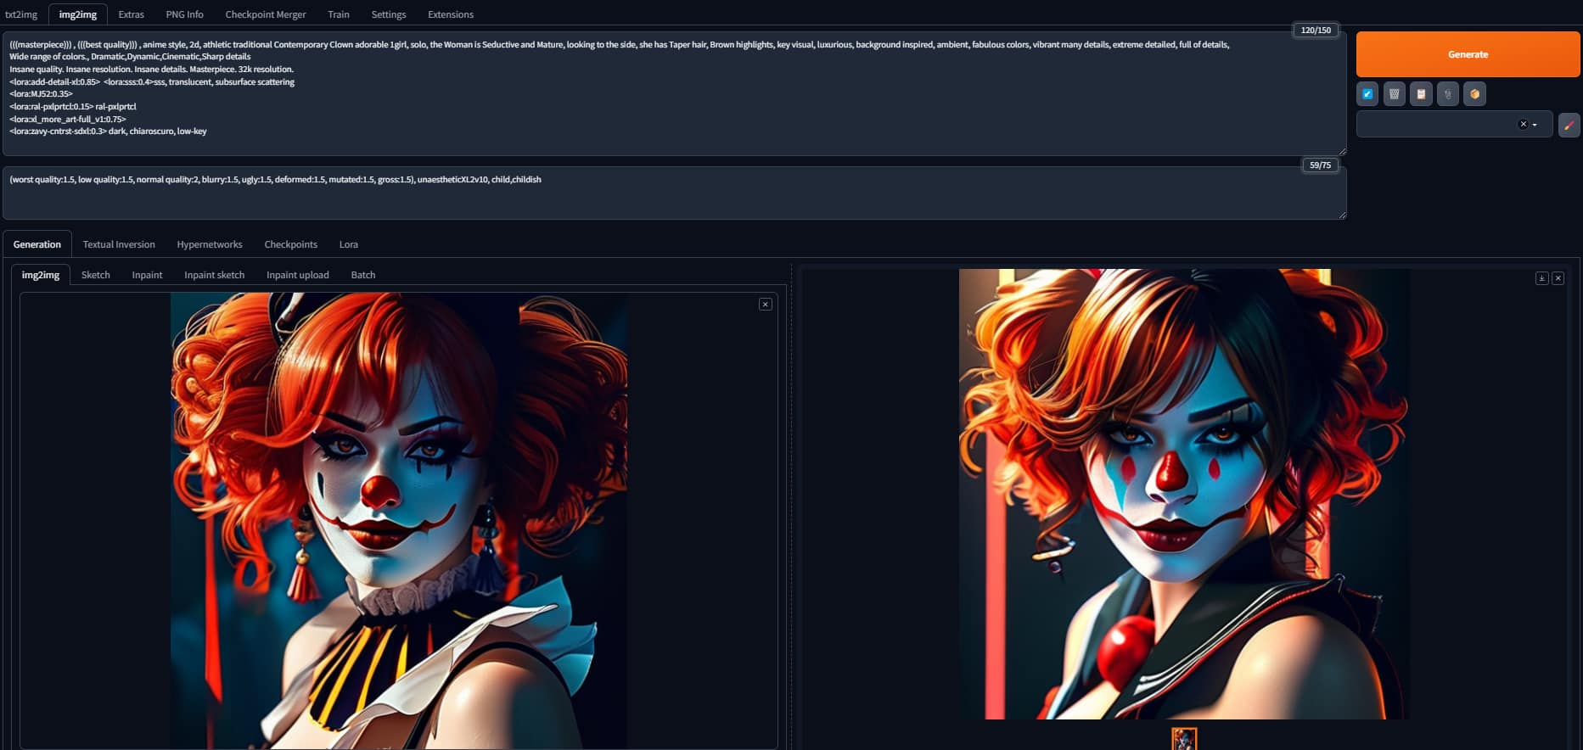Select the output thumbnail below the result
The width and height of the screenshot is (1583, 750).
click(x=1184, y=739)
